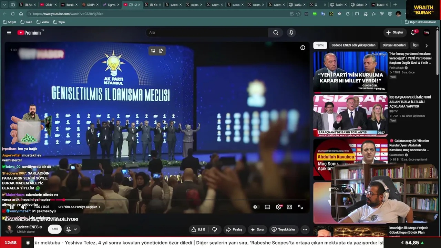Screen dimensions: 441x248
Task: Open more actions ellipsis below video
Action: [305, 229]
